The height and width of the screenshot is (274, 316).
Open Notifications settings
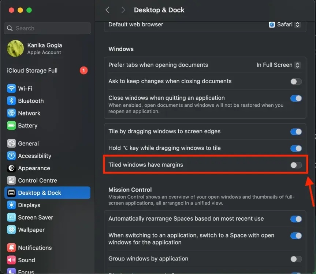(35, 247)
